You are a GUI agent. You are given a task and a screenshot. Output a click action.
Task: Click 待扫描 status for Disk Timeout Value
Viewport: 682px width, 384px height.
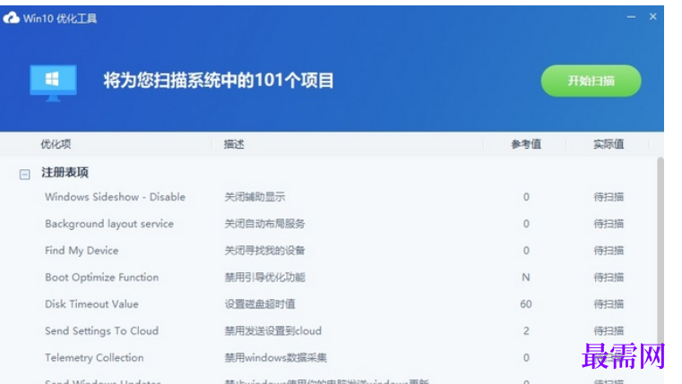(x=609, y=304)
